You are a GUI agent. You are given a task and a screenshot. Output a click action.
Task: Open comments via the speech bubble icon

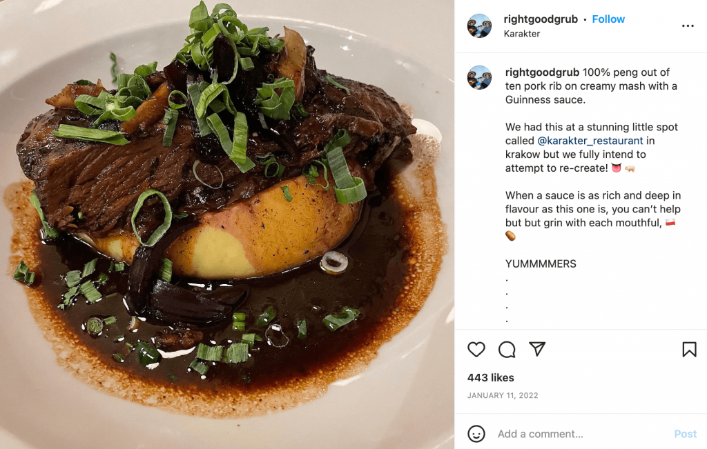pos(507,350)
